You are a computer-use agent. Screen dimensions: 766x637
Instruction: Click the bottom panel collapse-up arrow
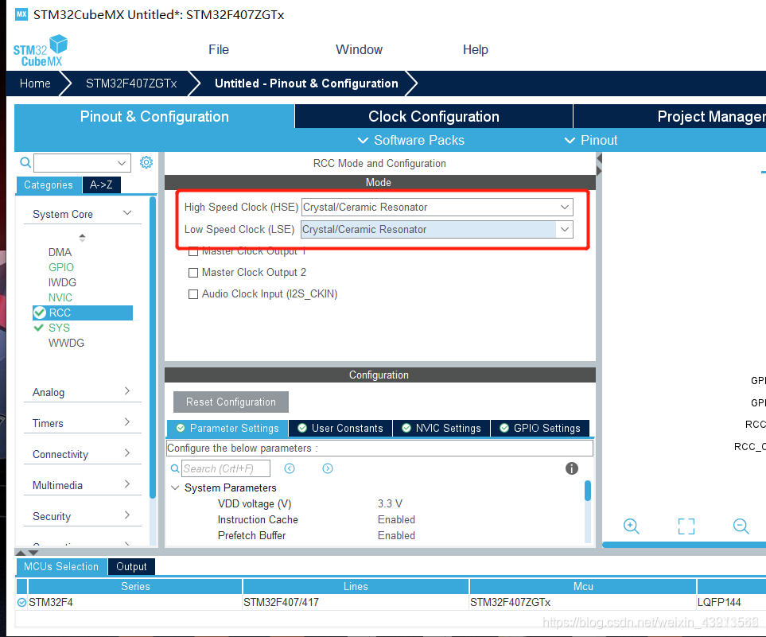(x=21, y=553)
